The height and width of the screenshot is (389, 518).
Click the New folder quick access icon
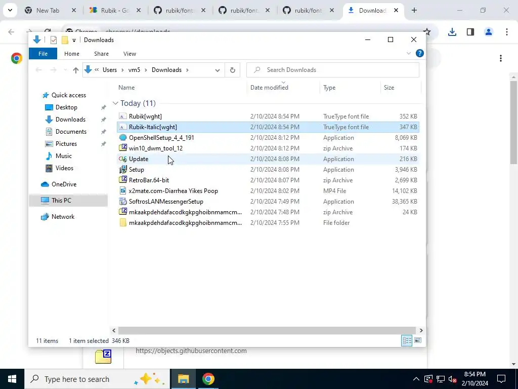coord(65,40)
